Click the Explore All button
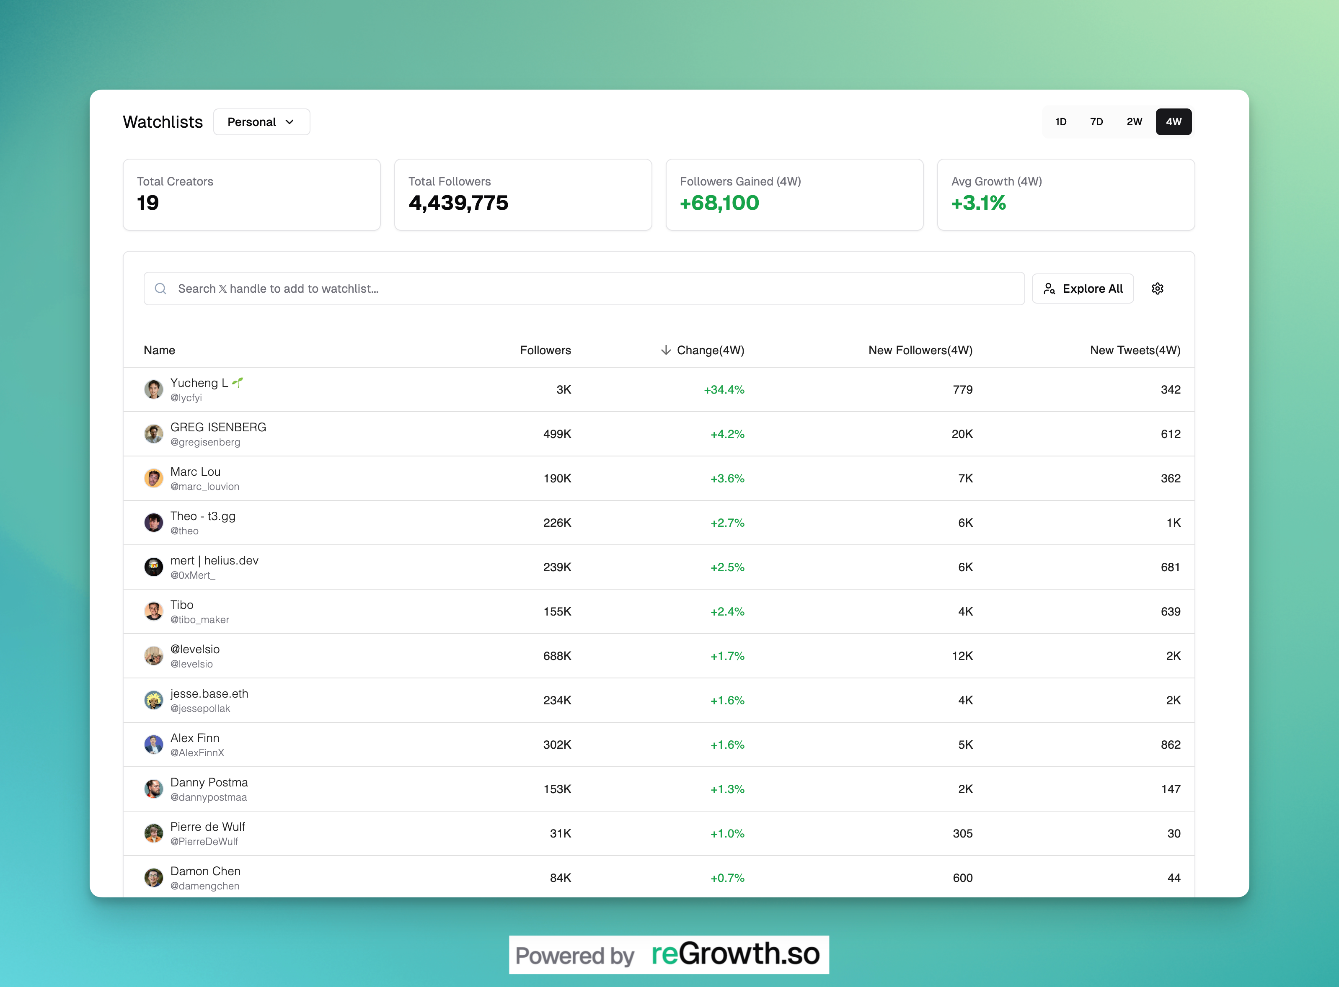The width and height of the screenshot is (1339, 987). [x=1083, y=289]
